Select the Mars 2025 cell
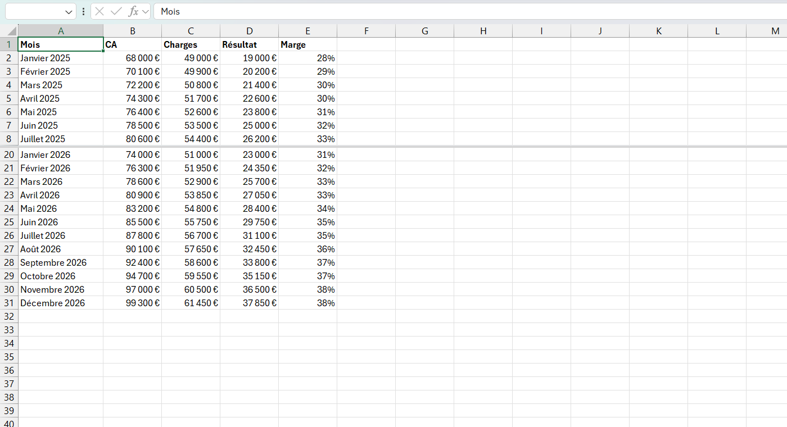This screenshot has width=787, height=427. click(61, 85)
